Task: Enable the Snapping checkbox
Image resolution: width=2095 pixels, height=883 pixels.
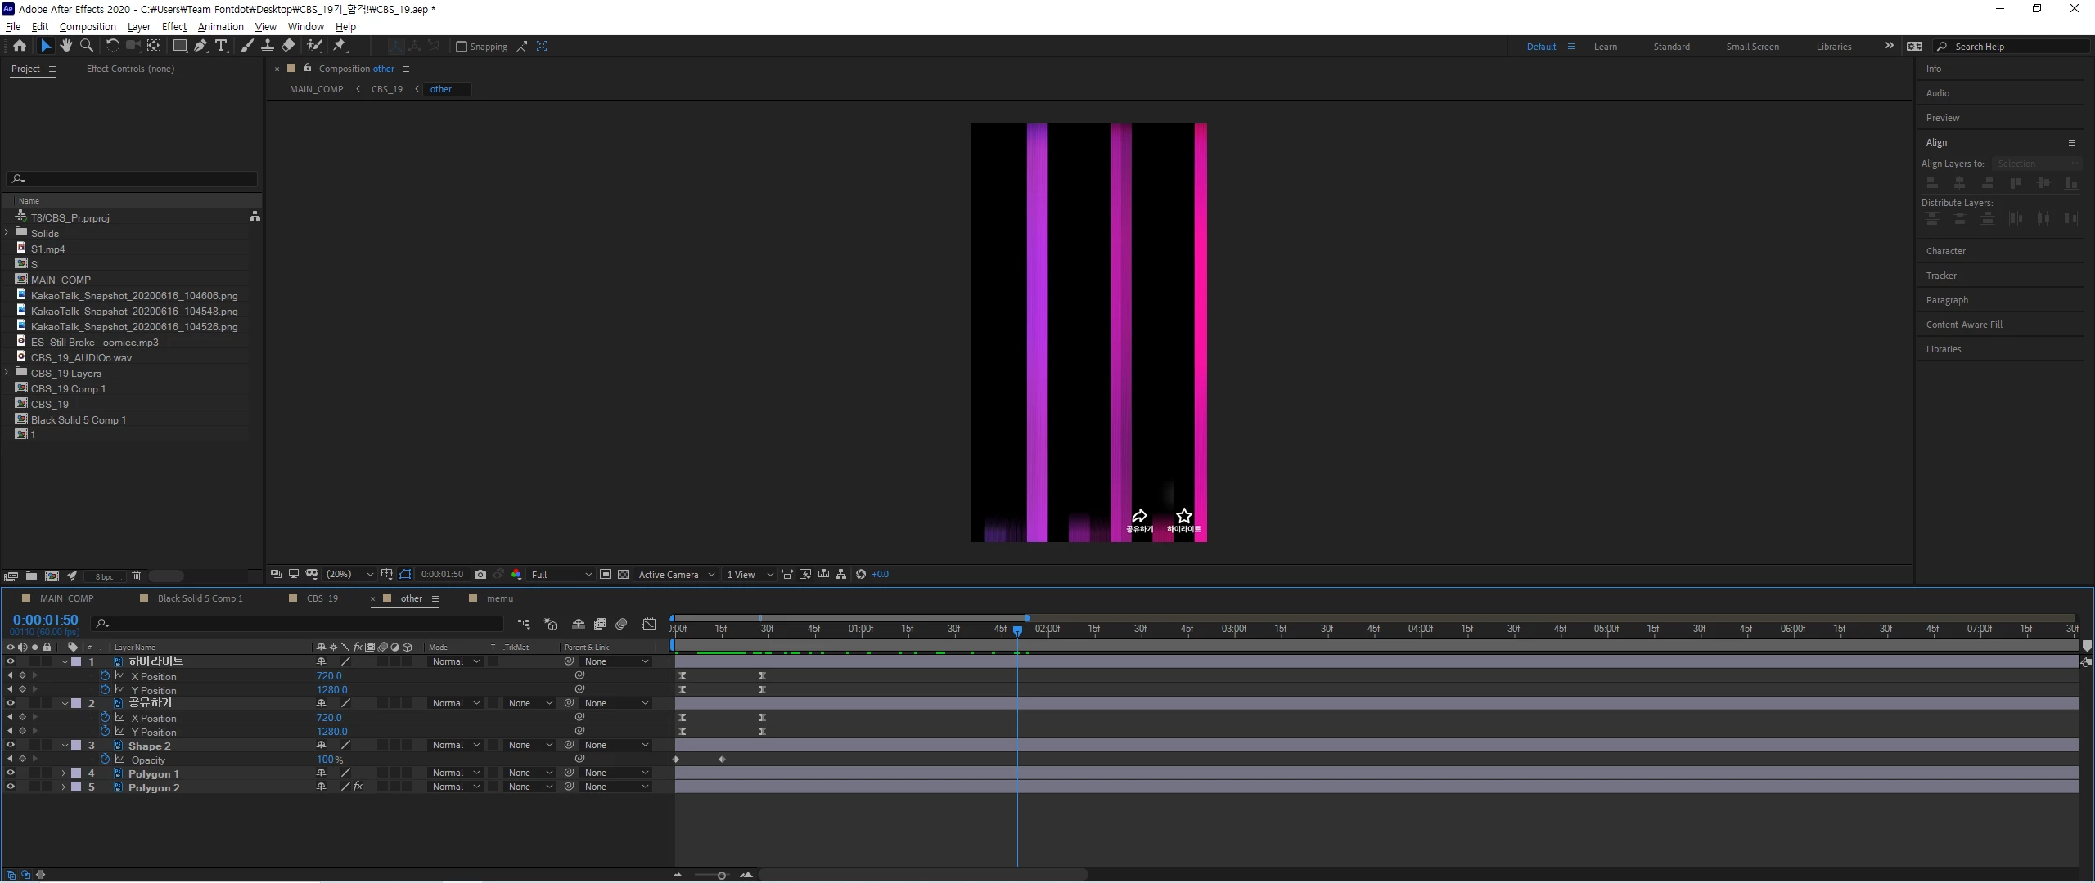Action: coord(462,47)
